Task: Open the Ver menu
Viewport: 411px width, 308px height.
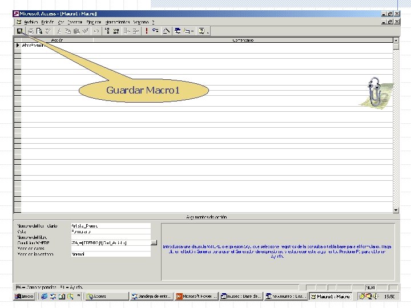Action: [x=61, y=22]
